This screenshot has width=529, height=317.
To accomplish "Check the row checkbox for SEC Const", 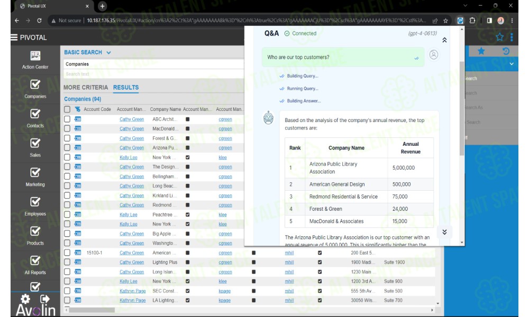I will tap(67, 291).
